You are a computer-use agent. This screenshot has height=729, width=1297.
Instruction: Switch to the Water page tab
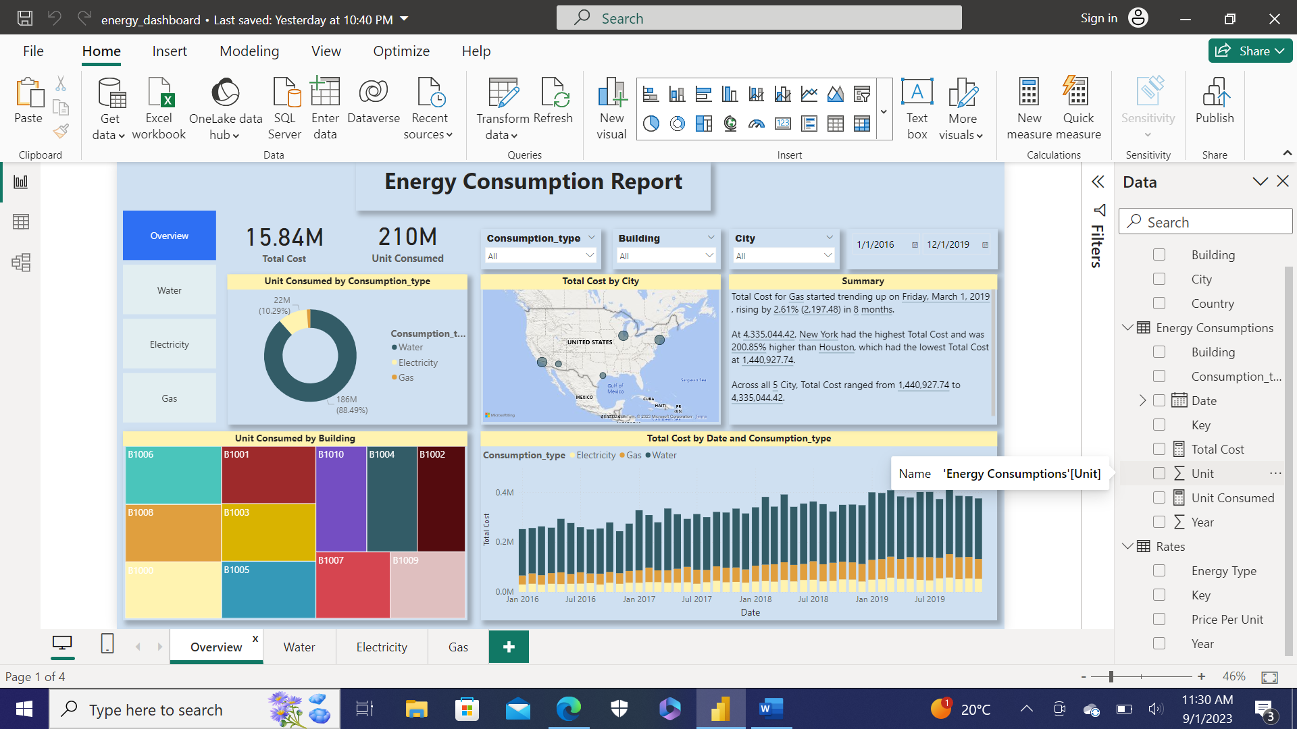click(299, 647)
